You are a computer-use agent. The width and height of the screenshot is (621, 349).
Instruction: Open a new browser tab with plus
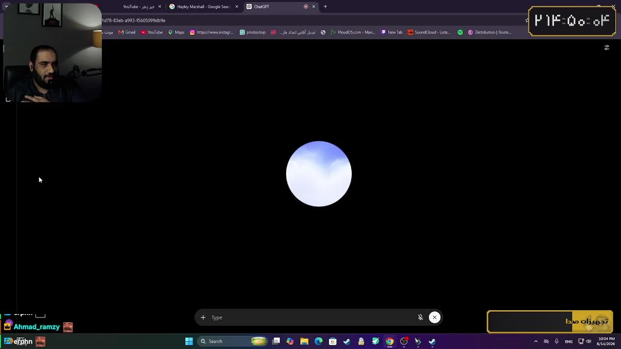point(325,7)
